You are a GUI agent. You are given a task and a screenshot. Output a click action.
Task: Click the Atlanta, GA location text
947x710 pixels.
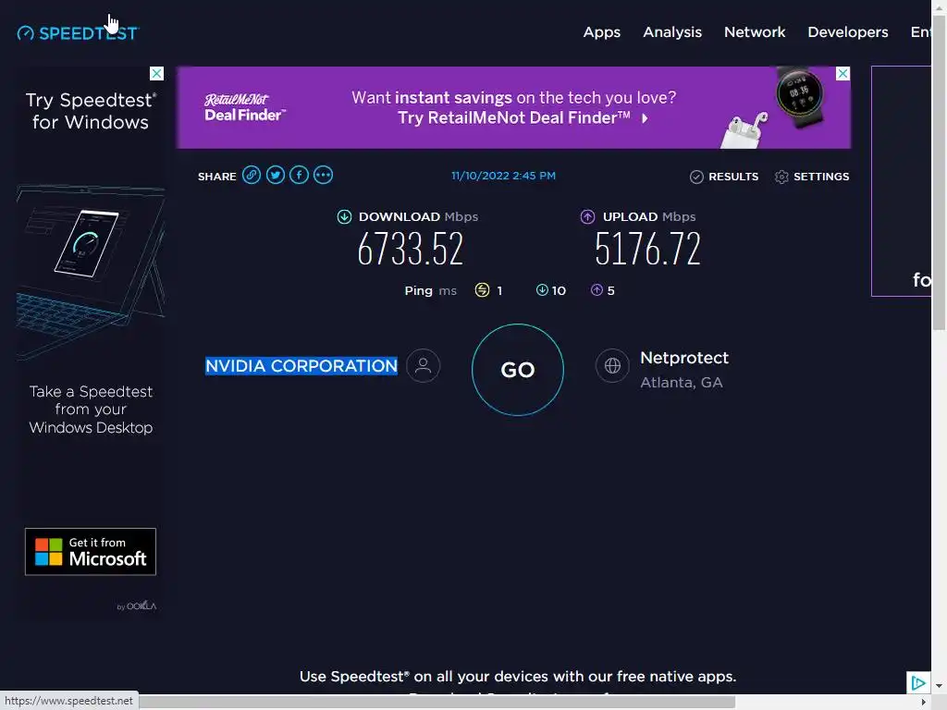(682, 383)
